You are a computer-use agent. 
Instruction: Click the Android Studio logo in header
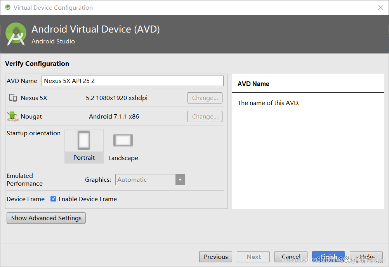click(x=16, y=34)
